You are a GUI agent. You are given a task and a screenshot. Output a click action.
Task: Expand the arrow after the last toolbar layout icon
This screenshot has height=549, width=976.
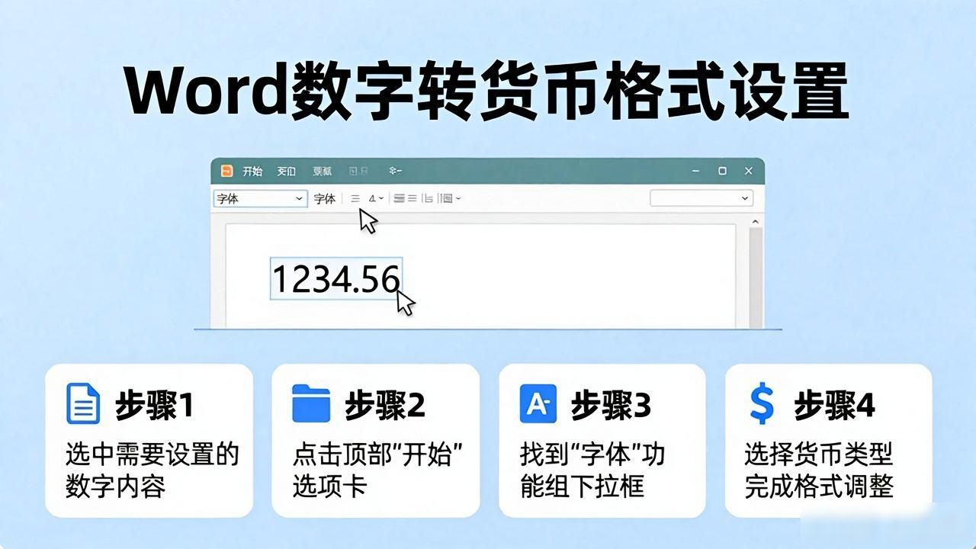tap(457, 198)
